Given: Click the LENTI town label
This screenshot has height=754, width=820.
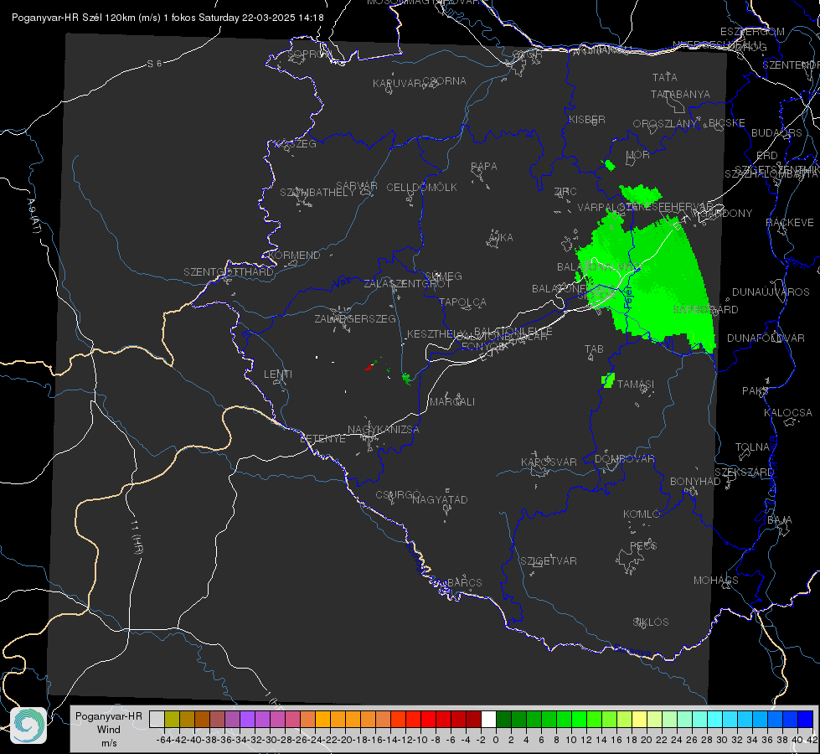Looking at the screenshot, I should pos(278,374).
